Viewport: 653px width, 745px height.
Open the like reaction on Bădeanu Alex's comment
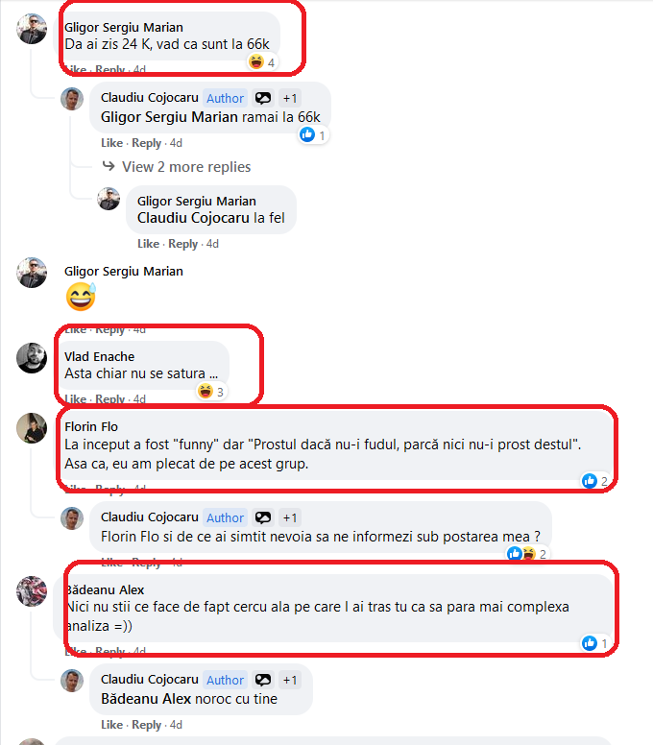595,643
